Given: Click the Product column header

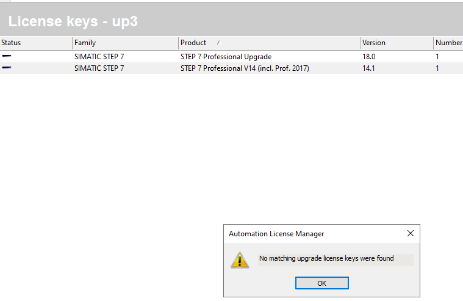Looking at the screenshot, I should click(193, 43).
